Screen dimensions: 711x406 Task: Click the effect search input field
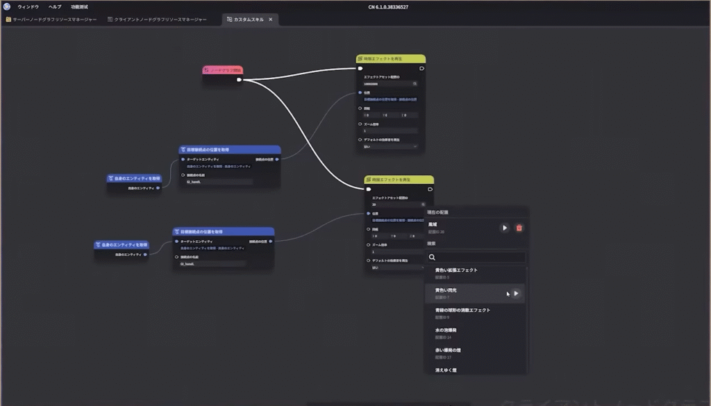point(479,257)
